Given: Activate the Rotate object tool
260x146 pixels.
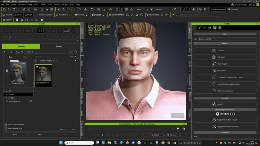Looking at the screenshot, I should 92,9.
